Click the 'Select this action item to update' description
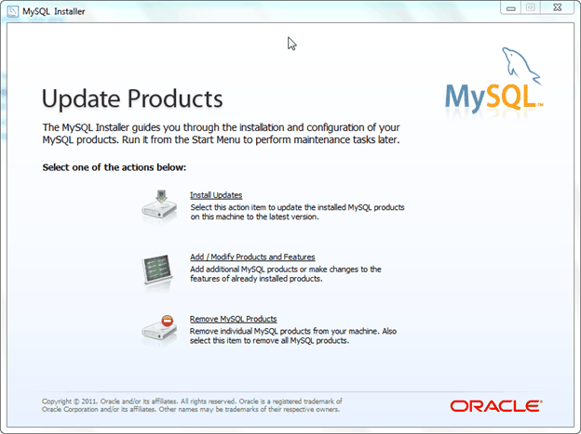Image resolution: width=581 pixels, height=434 pixels. 297,212
